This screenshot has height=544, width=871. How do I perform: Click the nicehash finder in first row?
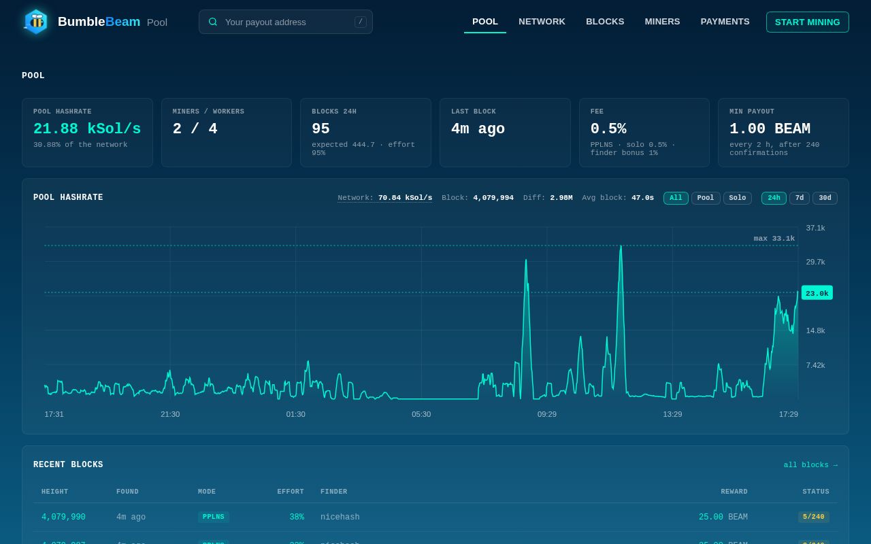pyautogui.click(x=340, y=517)
